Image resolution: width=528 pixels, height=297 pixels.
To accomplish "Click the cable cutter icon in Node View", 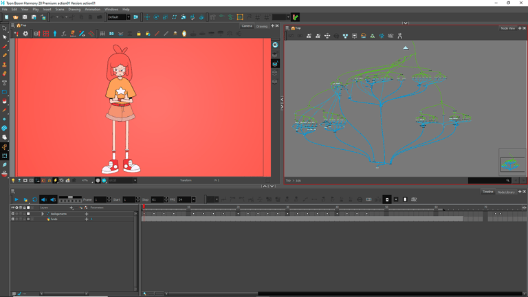I will [399, 36].
